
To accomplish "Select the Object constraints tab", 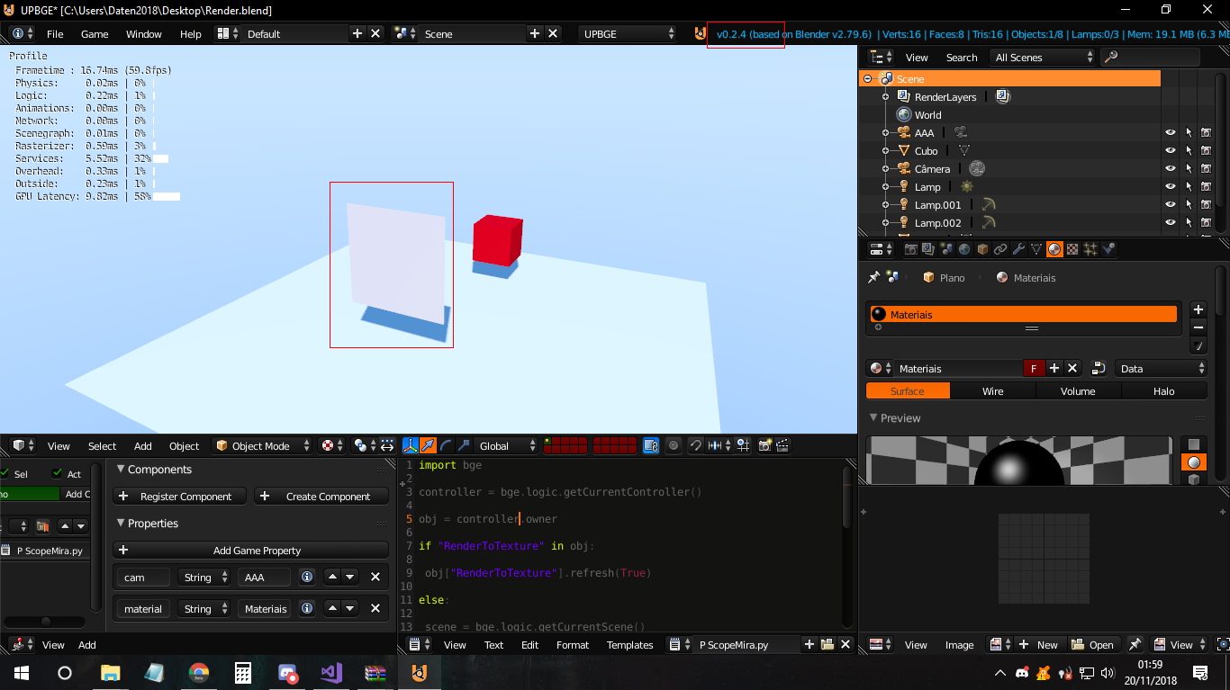I will pos(1000,248).
